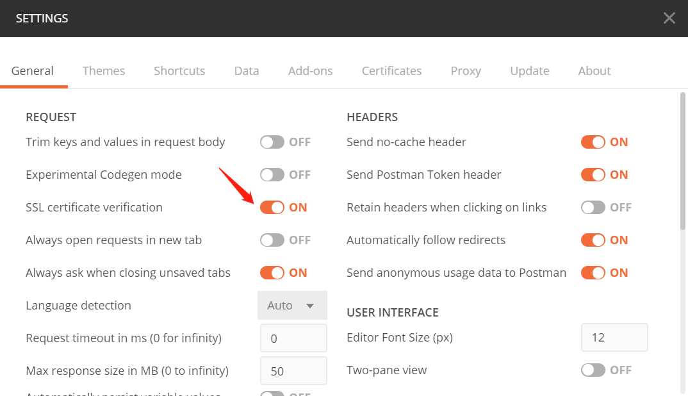Open the General tab
This screenshot has height=396, width=688.
pyautogui.click(x=33, y=70)
